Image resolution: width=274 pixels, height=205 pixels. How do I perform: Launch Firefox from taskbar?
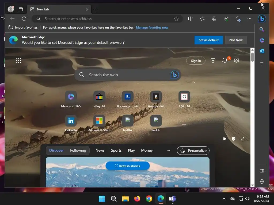(x=137, y=199)
